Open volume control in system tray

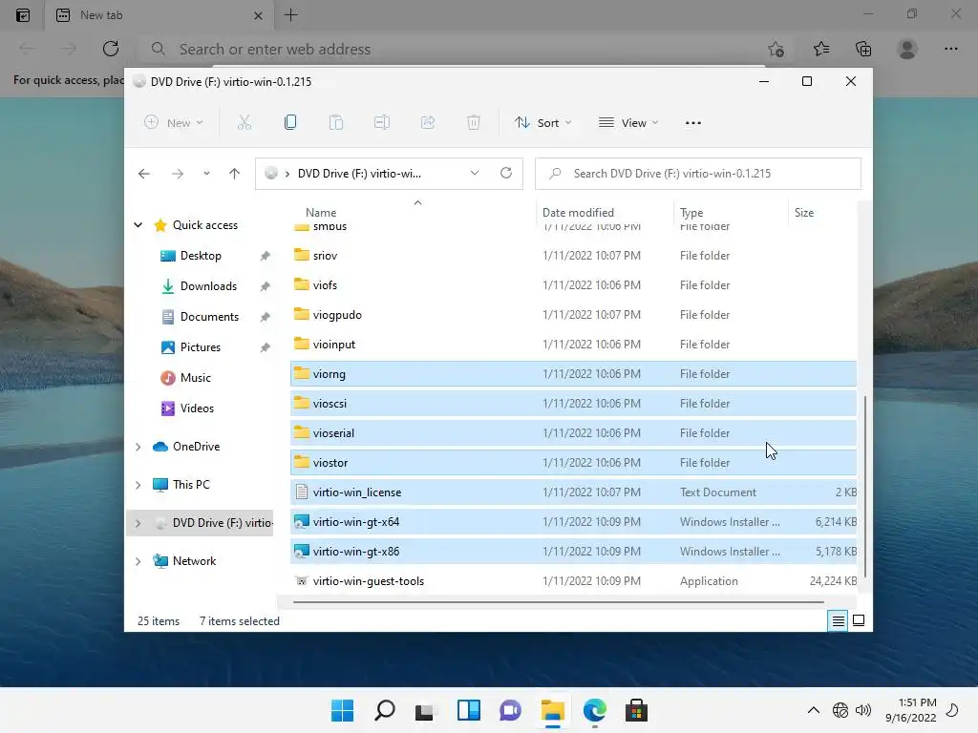click(863, 710)
